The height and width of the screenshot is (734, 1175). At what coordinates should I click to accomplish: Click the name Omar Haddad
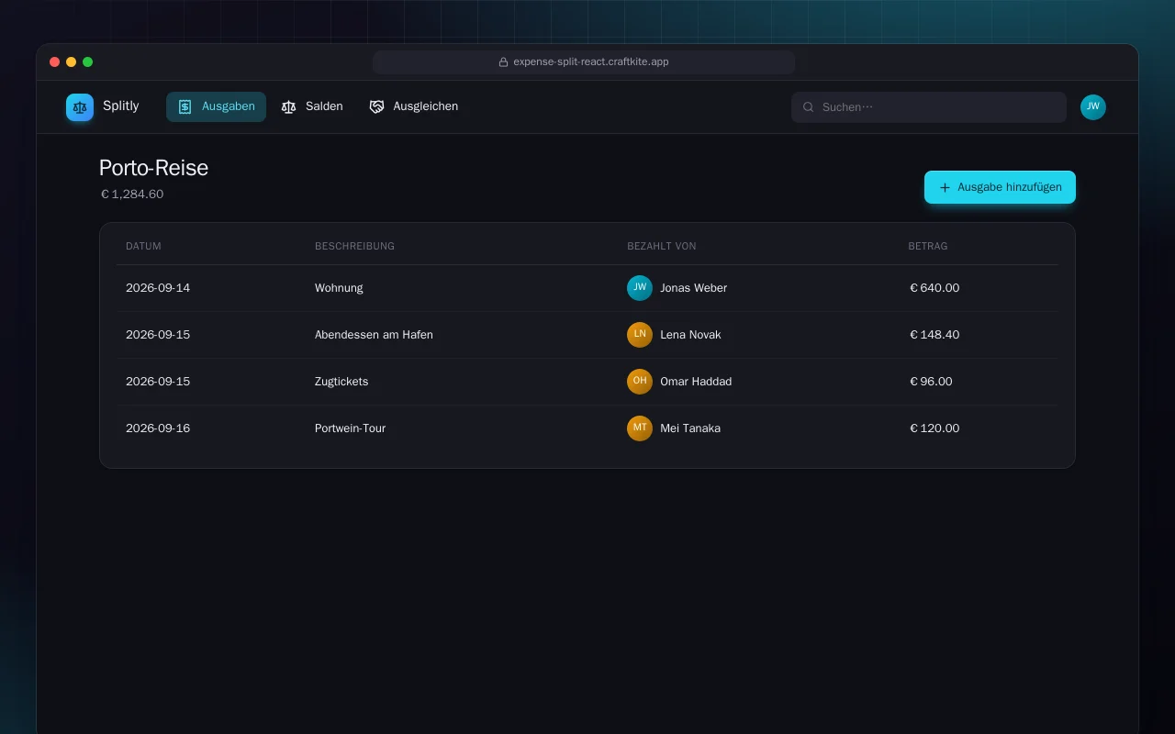click(x=696, y=382)
